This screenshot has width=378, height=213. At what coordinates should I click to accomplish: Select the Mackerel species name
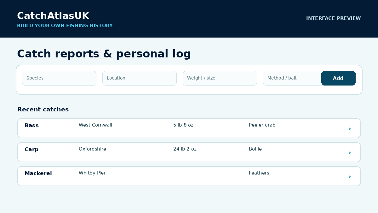[38, 173]
